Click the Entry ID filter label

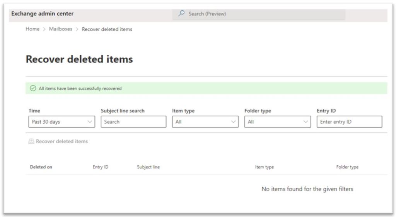coord(326,111)
